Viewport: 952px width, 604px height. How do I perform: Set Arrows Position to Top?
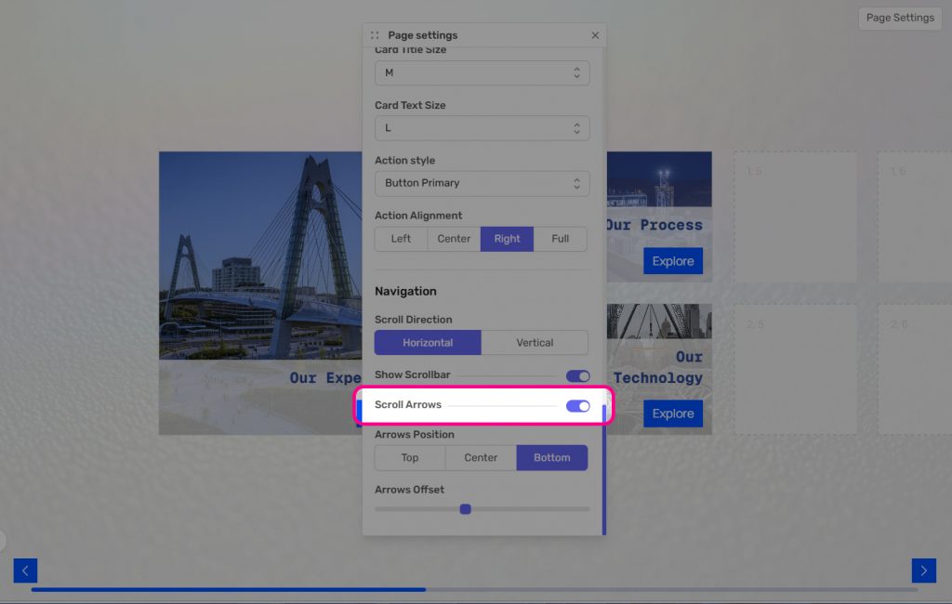pos(410,458)
